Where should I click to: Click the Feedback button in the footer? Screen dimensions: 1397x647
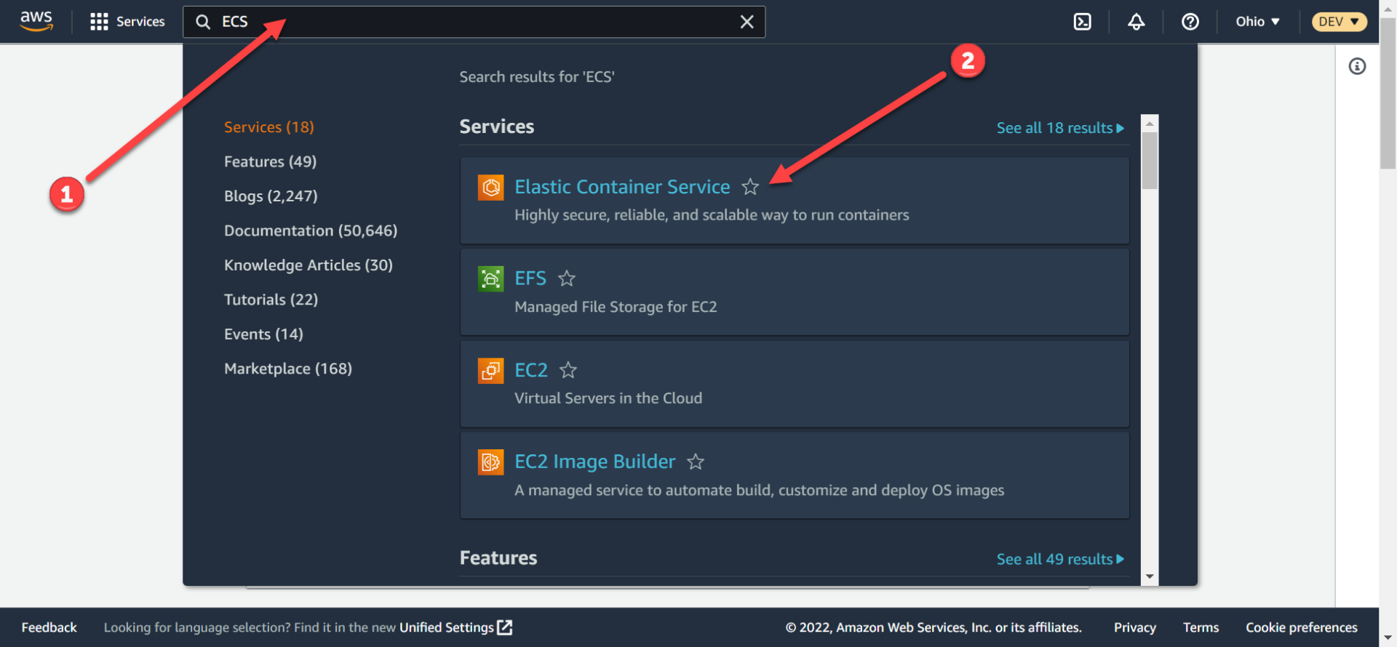point(49,627)
